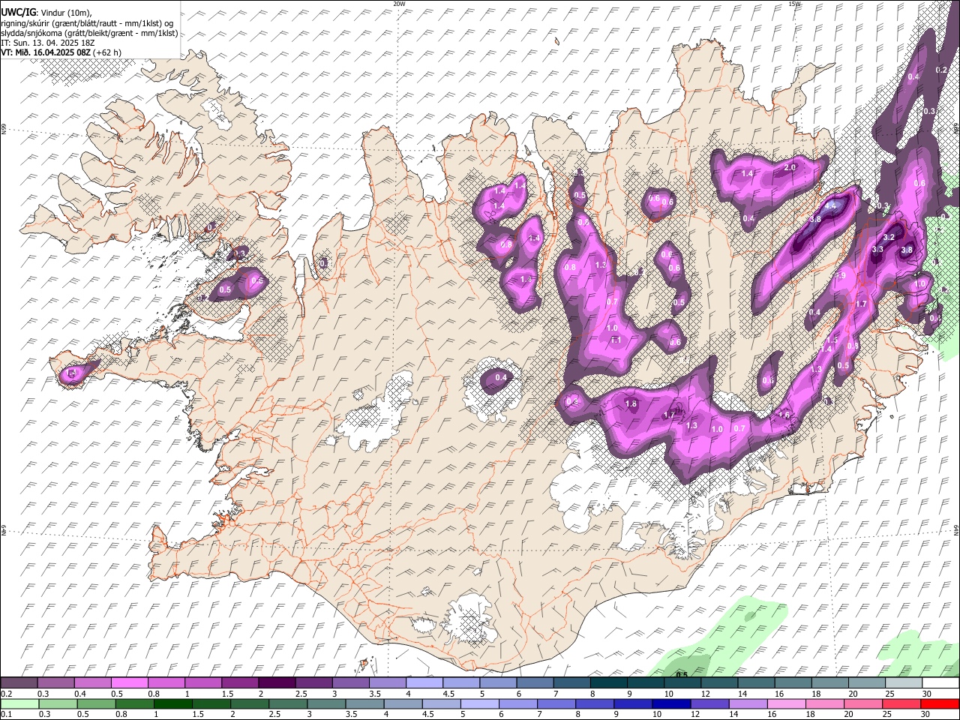Click the 64N latitude label on right edge

(x=956, y=529)
